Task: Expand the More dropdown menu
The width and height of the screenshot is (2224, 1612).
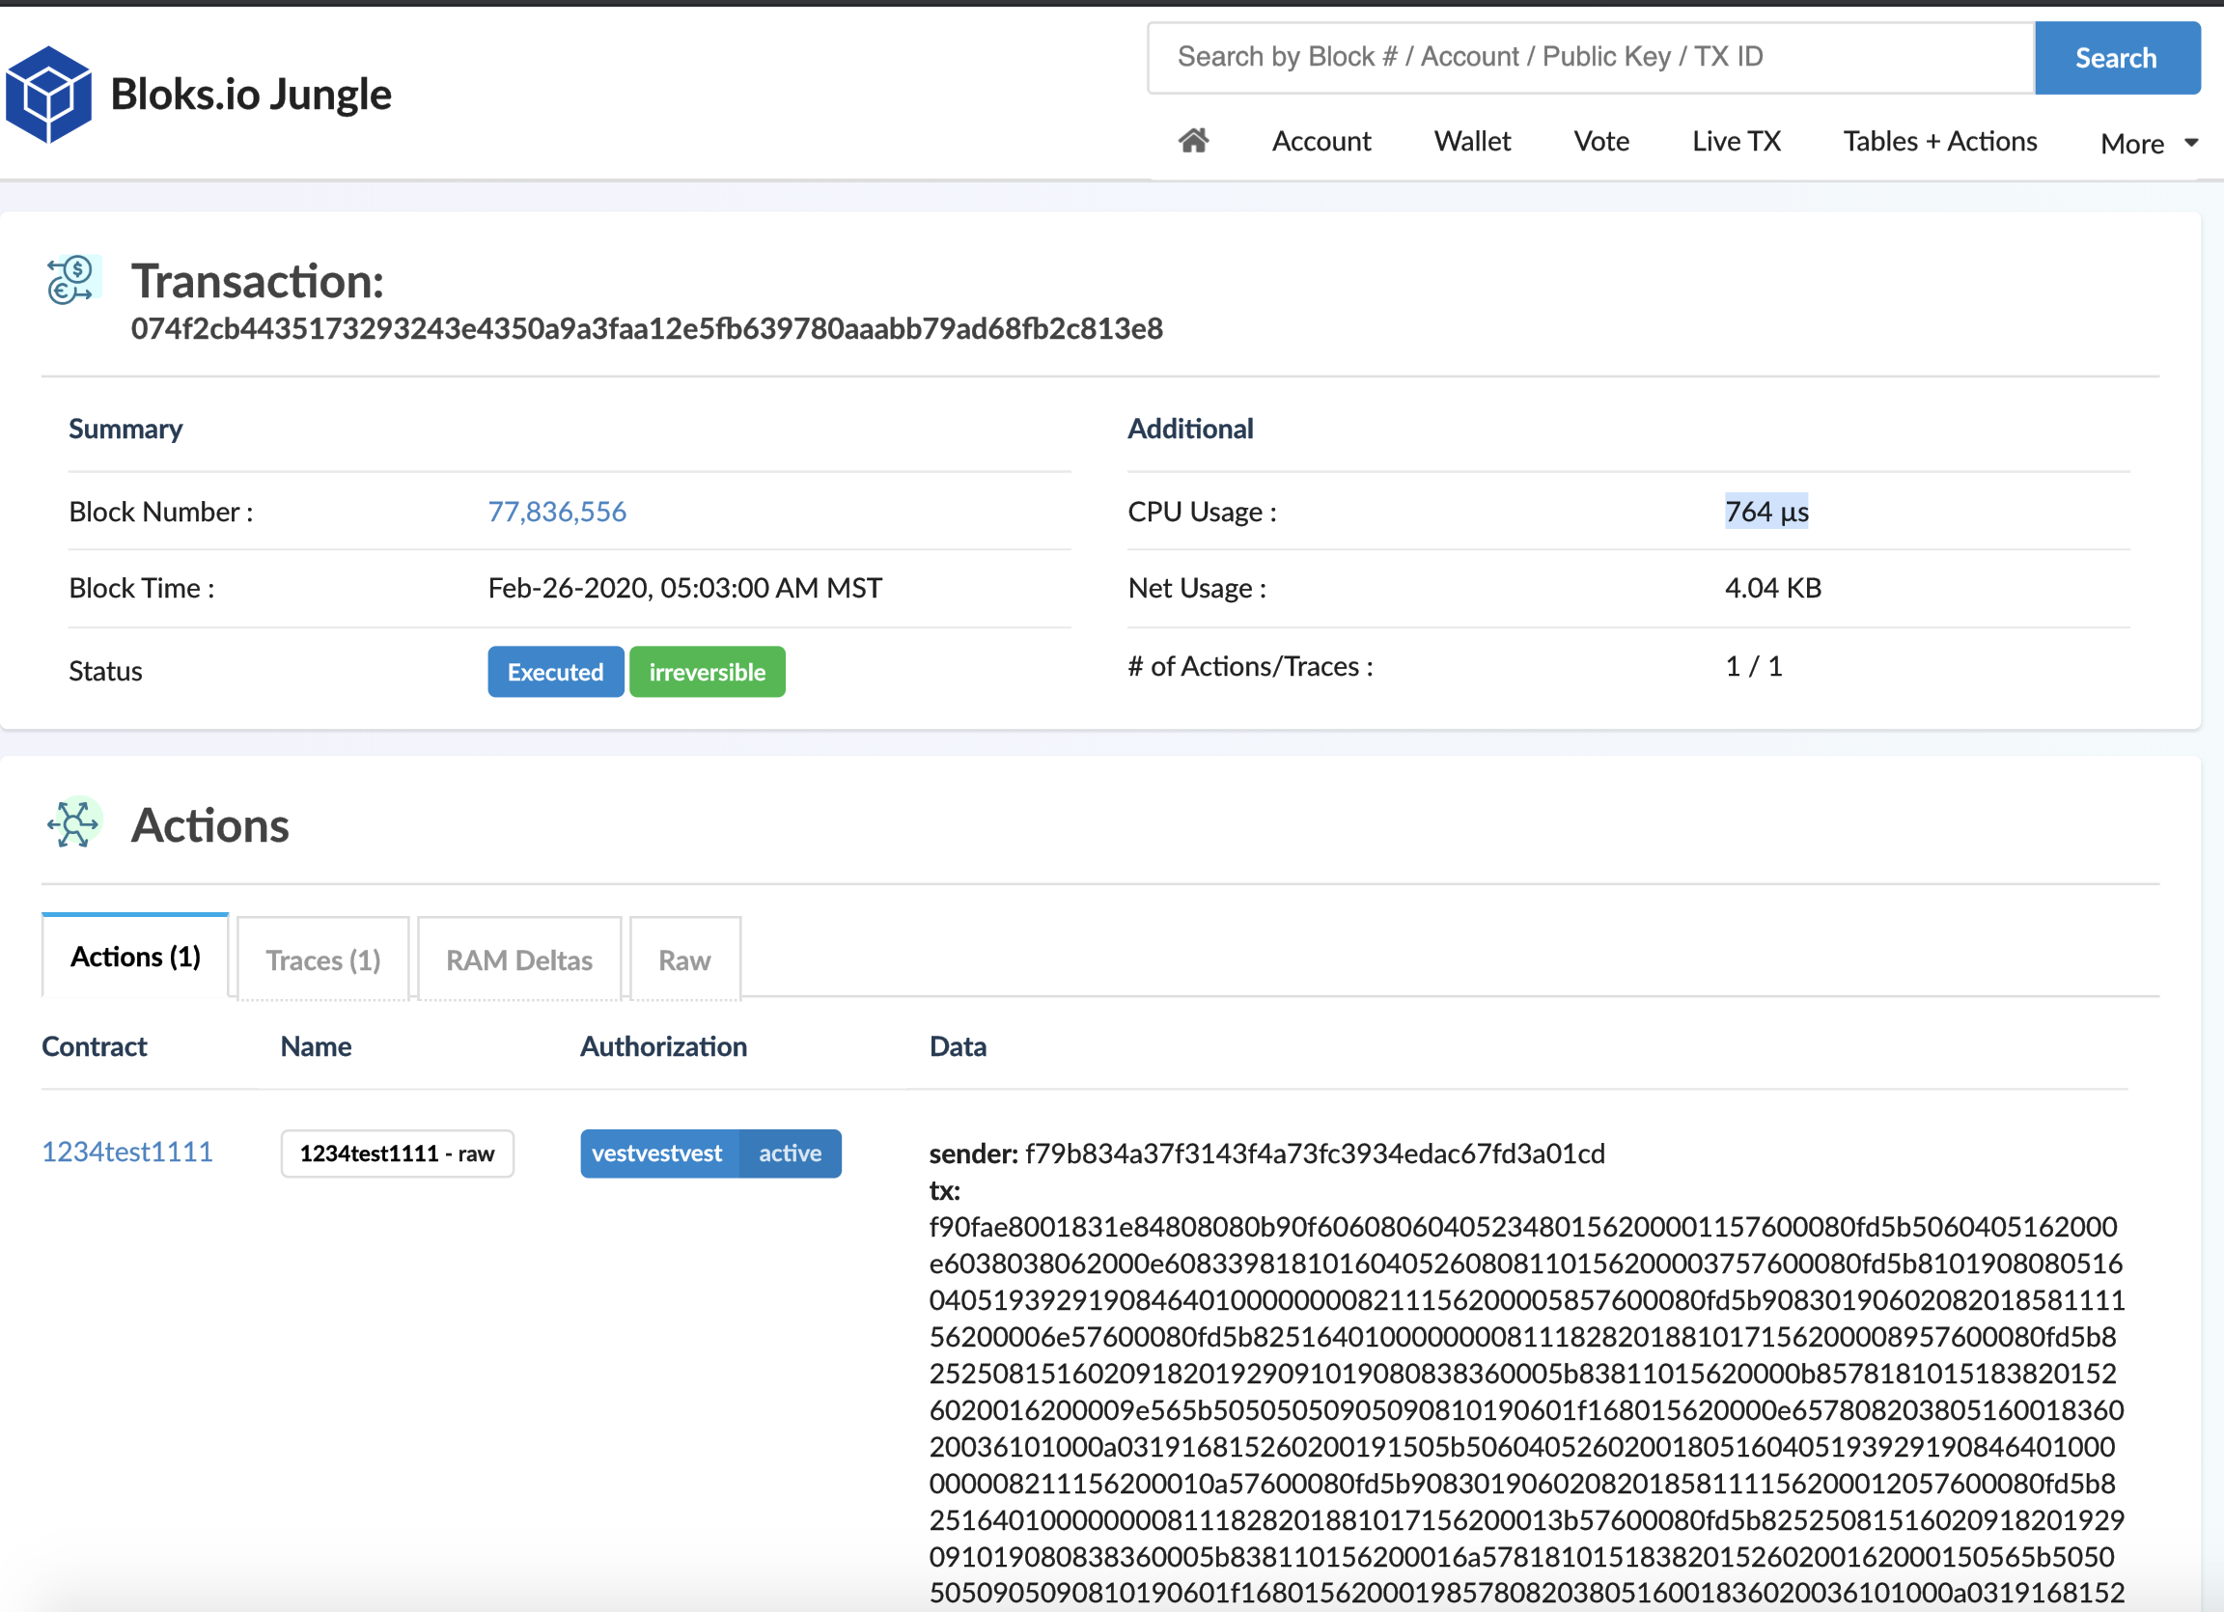Action: pyautogui.click(x=2149, y=143)
